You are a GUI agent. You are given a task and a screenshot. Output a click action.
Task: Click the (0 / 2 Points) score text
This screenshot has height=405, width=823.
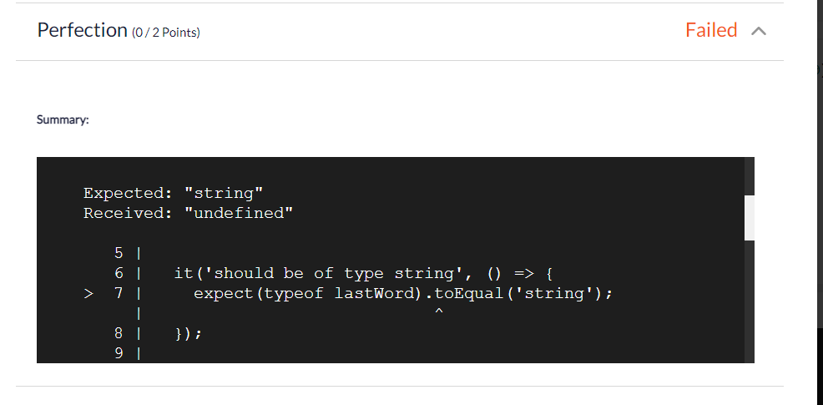tap(166, 33)
